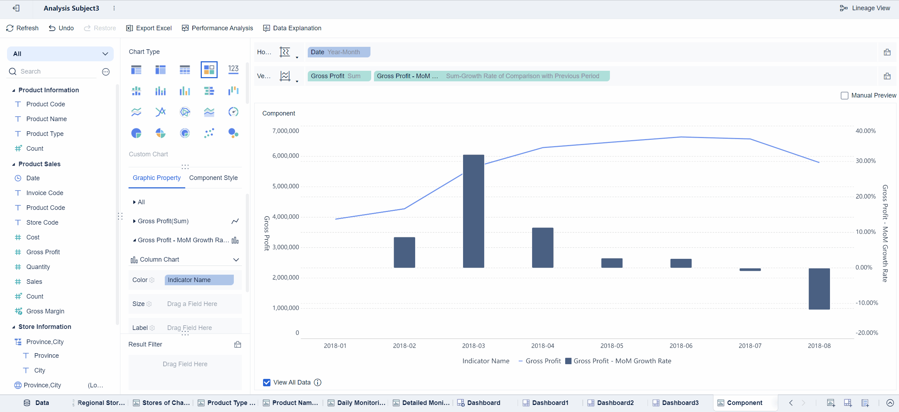Click the Date Year-Month axis field pill
This screenshot has width=899, height=412.
click(339, 52)
